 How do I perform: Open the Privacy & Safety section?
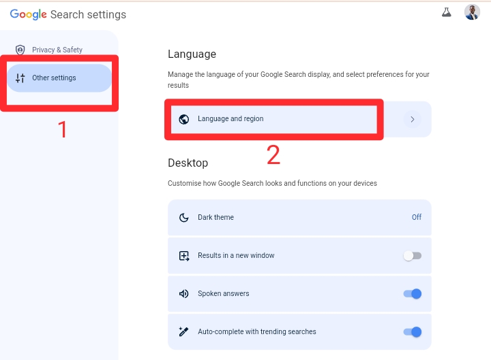click(x=57, y=50)
